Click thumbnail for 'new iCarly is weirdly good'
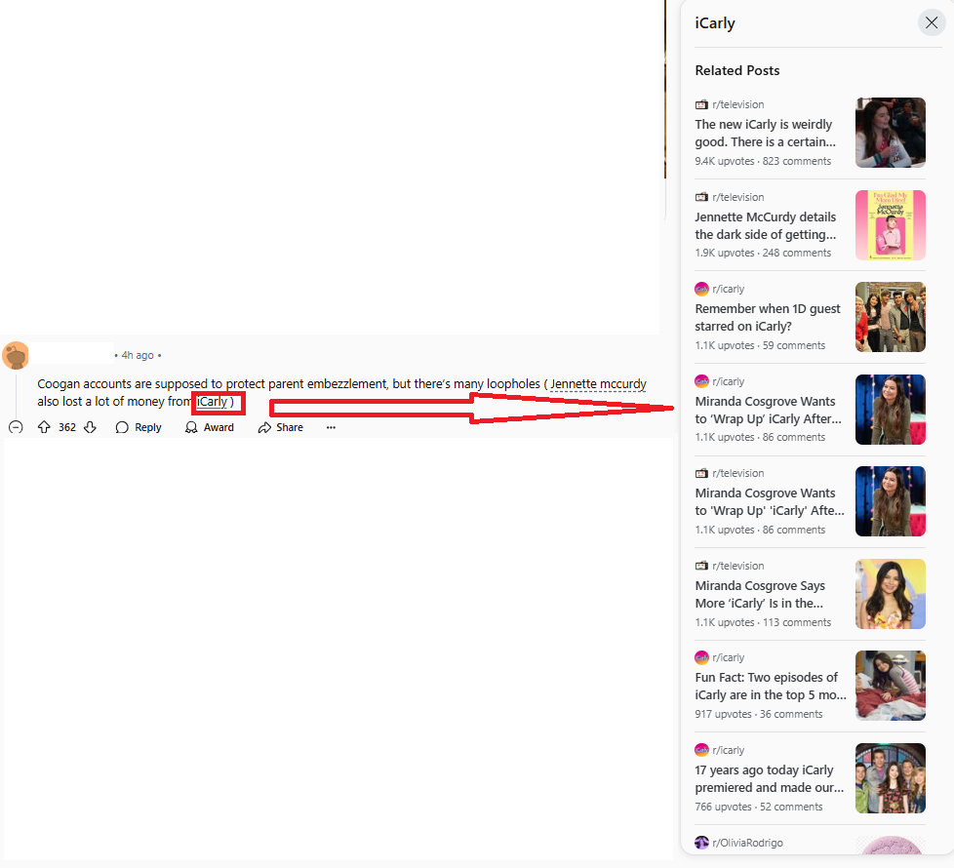 tap(891, 133)
